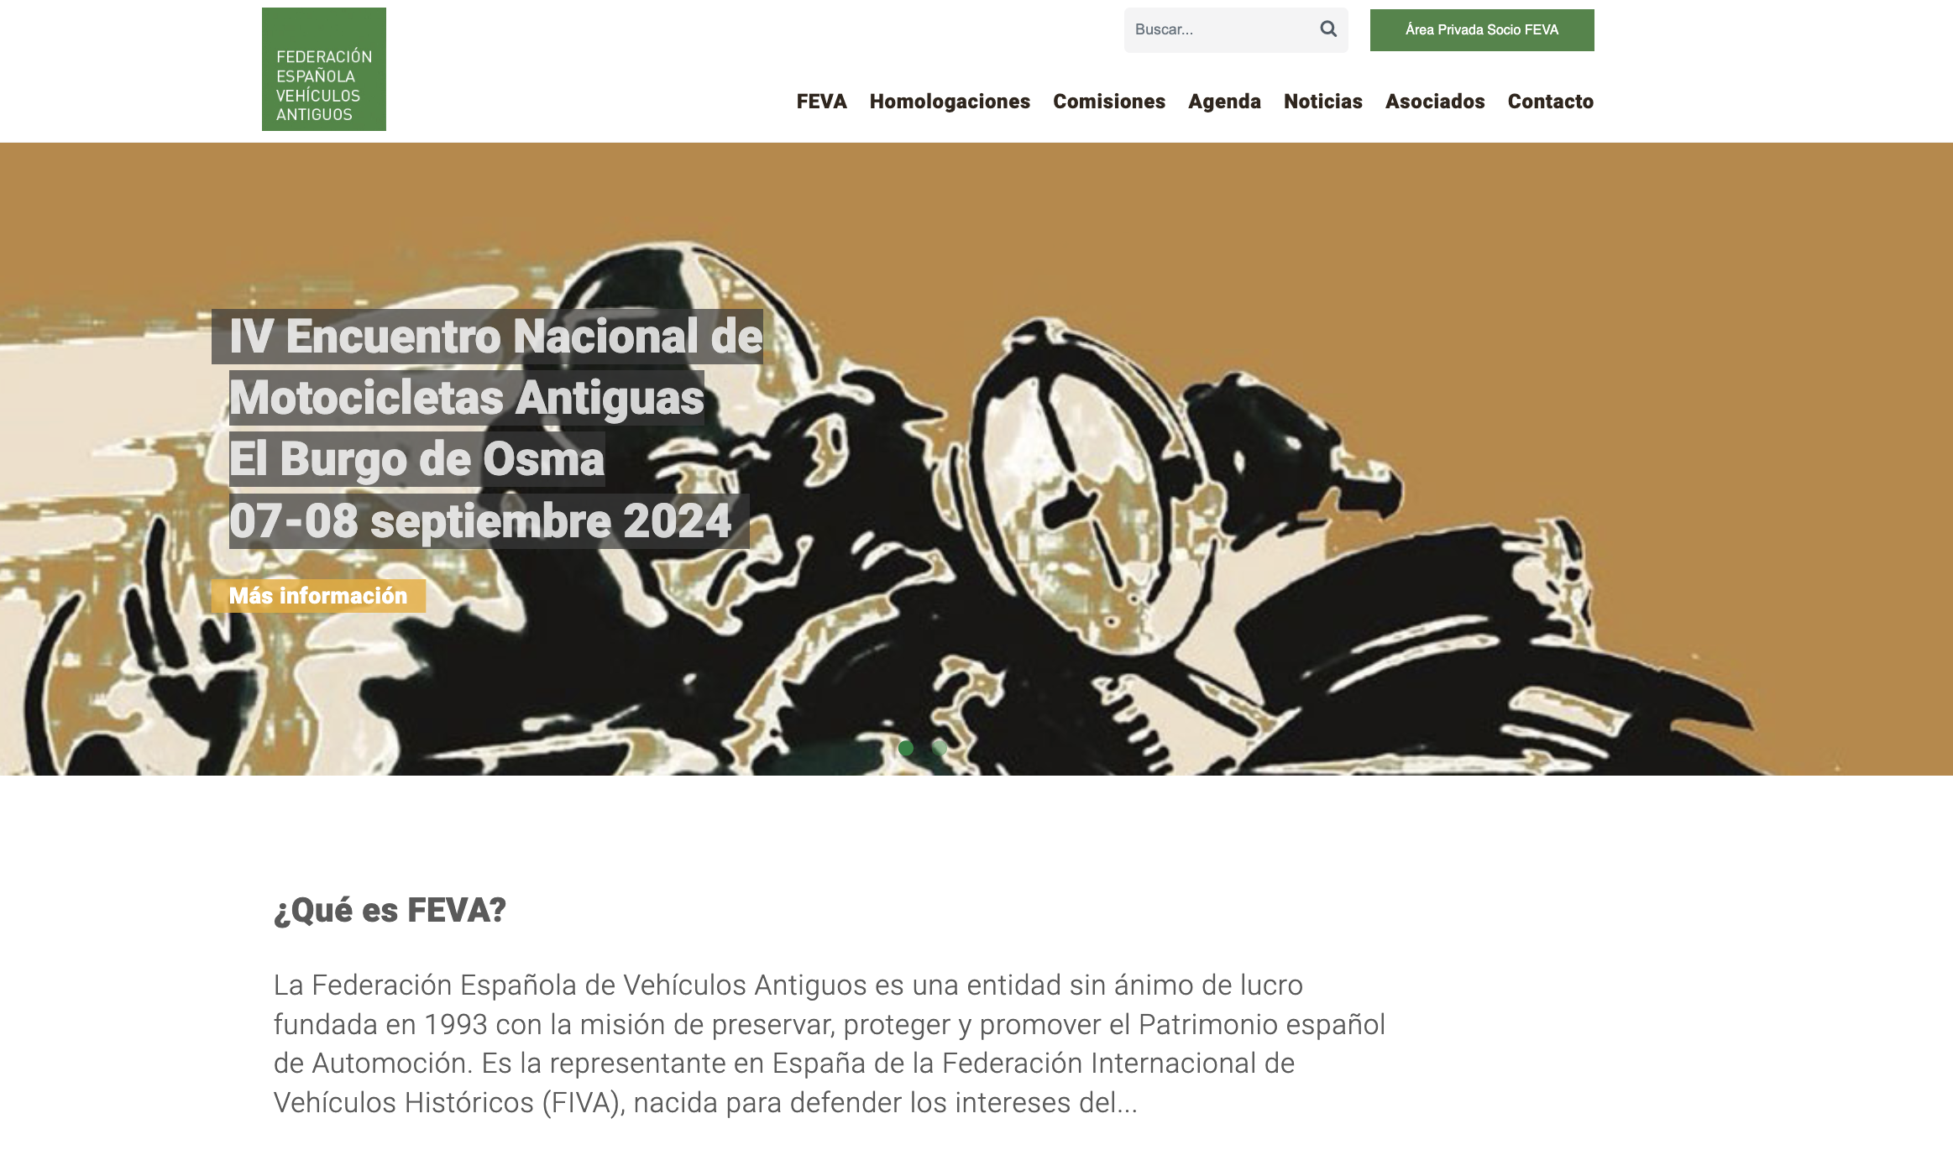Click the IV Encuentro Nacional headline
1953x1150 pixels.
(495, 337)
